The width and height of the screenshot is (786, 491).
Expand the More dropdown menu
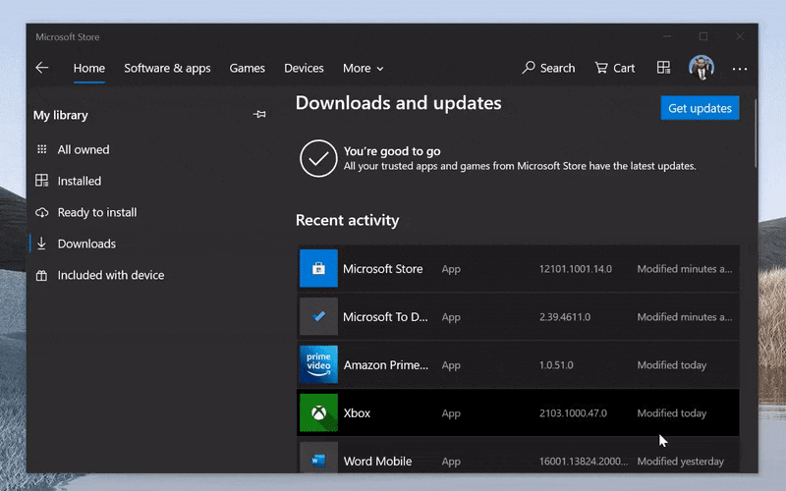[363, 68]
